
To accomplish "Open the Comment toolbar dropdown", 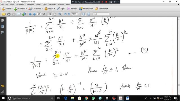I will click(x=102, y=9).
